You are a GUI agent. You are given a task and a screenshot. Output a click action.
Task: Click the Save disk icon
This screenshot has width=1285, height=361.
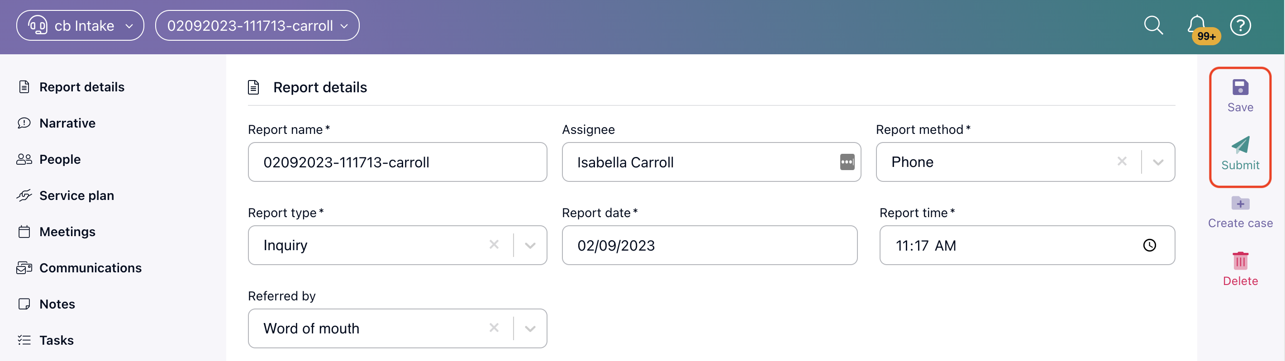[x=1240, y=87]
